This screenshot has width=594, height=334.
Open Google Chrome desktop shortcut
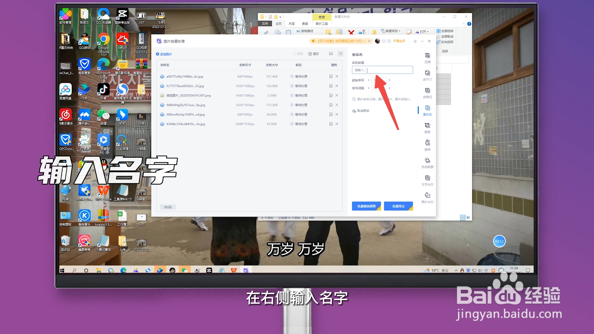pos(103,43)
